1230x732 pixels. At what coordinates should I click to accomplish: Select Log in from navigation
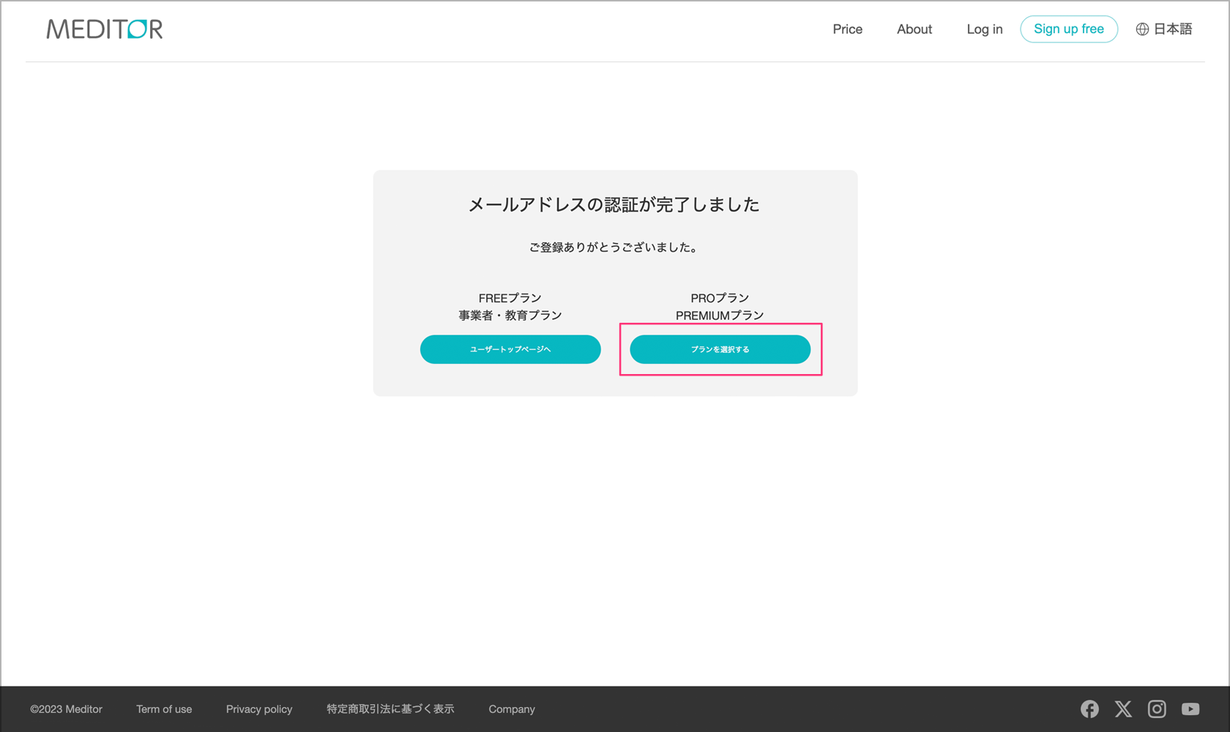[x=984, y=29]
